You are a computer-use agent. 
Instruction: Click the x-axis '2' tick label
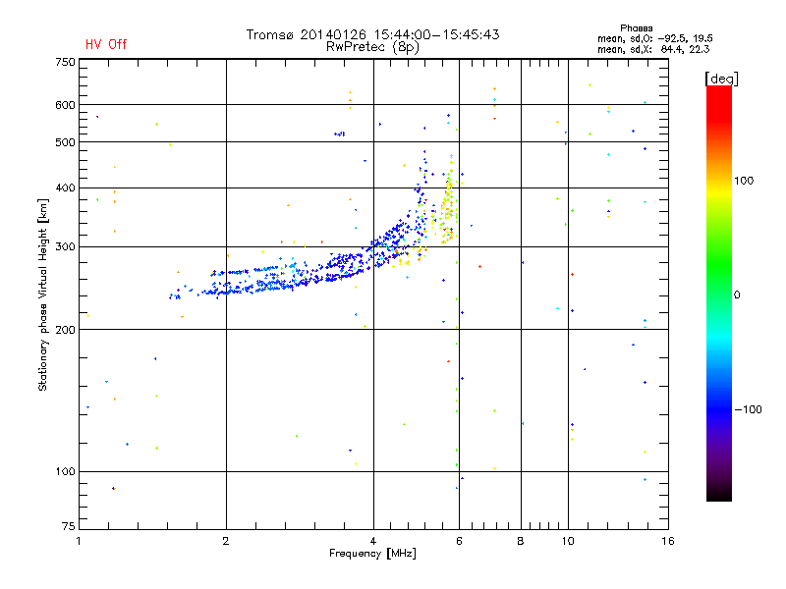point(226,541)
